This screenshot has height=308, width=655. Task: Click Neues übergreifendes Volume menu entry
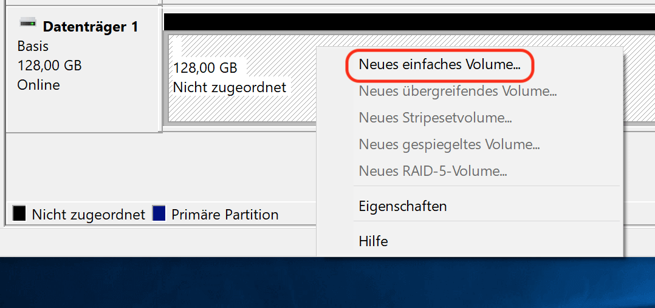(458, 91)
